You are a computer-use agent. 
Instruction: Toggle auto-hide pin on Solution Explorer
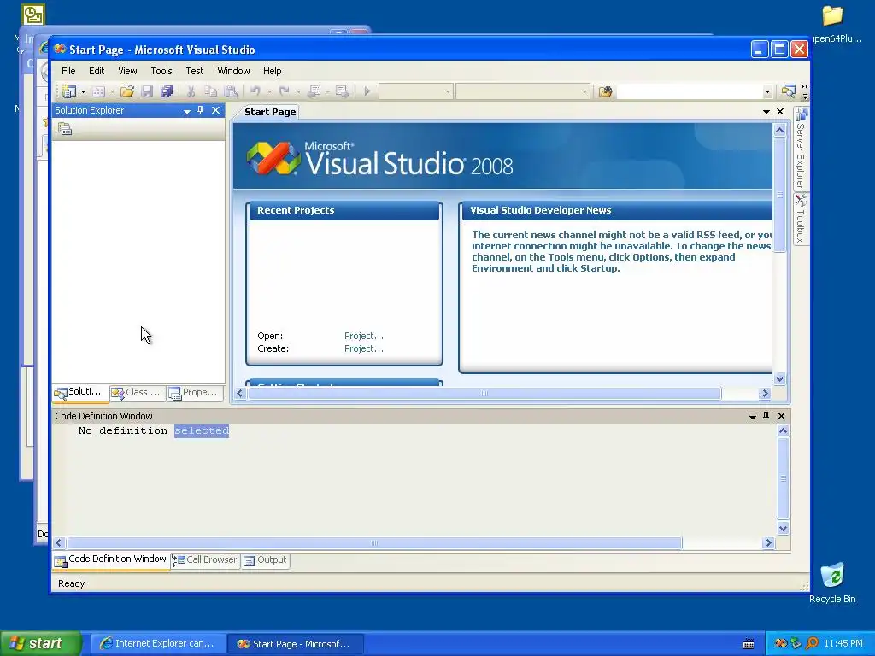pyautogui.click(x=201, y=110)
